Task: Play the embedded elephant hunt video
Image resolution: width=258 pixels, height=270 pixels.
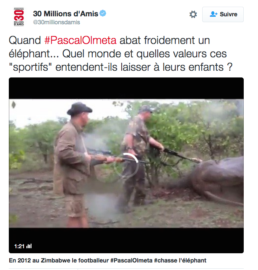Action: (126, 165)
